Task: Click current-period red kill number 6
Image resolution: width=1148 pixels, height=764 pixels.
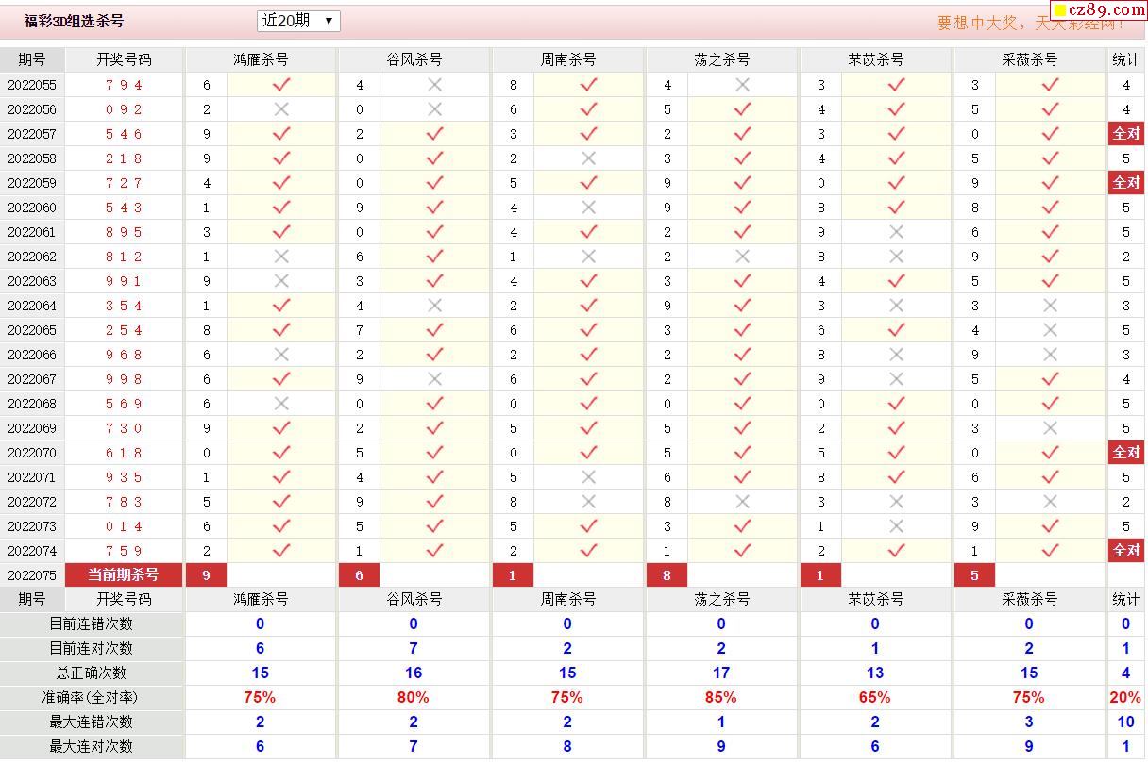Action: coord(360,575)
